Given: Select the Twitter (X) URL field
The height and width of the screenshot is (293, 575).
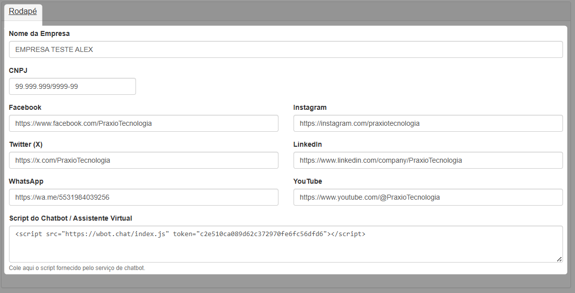Looking at the screenshot, I should (144, 160).
